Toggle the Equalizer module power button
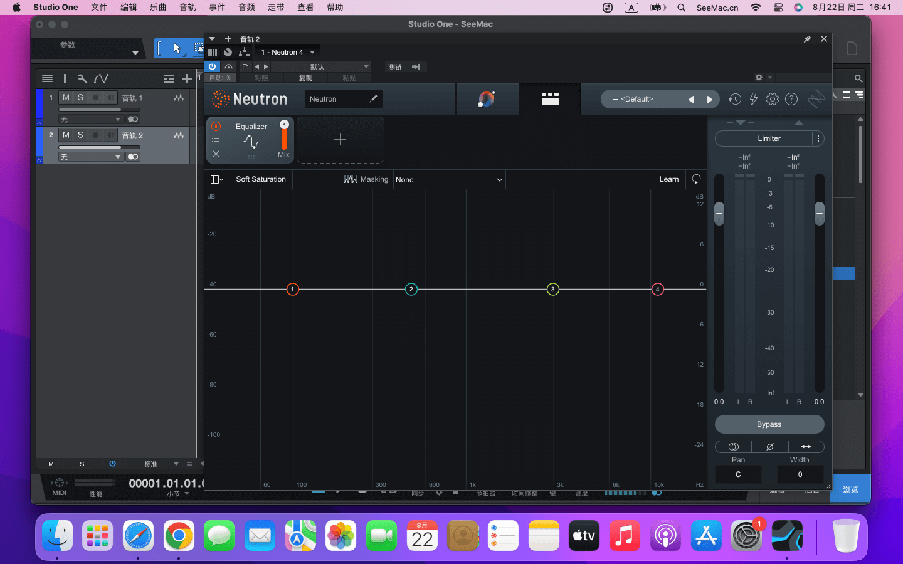Viewport: 903px width, 564px height. point(216,127)
